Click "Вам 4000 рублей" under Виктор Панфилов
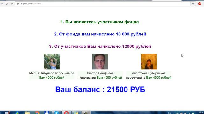 [109, 78]
